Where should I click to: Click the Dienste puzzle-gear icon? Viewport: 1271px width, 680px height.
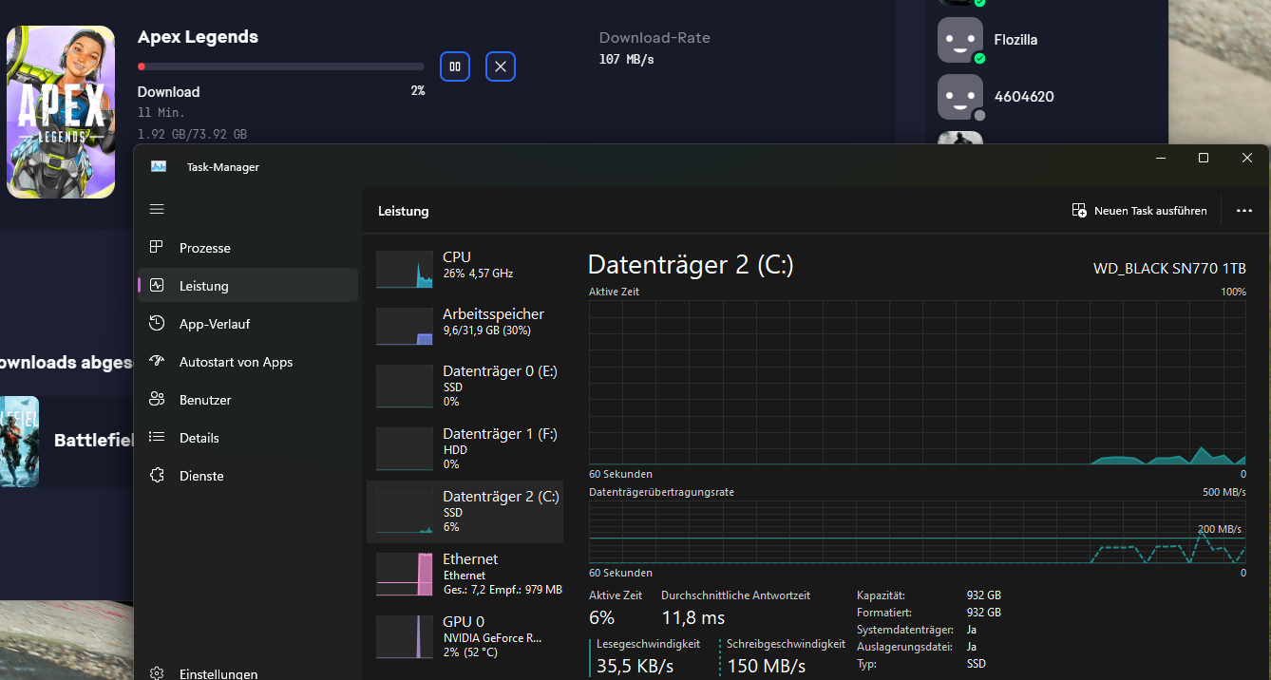click(157, 475)
